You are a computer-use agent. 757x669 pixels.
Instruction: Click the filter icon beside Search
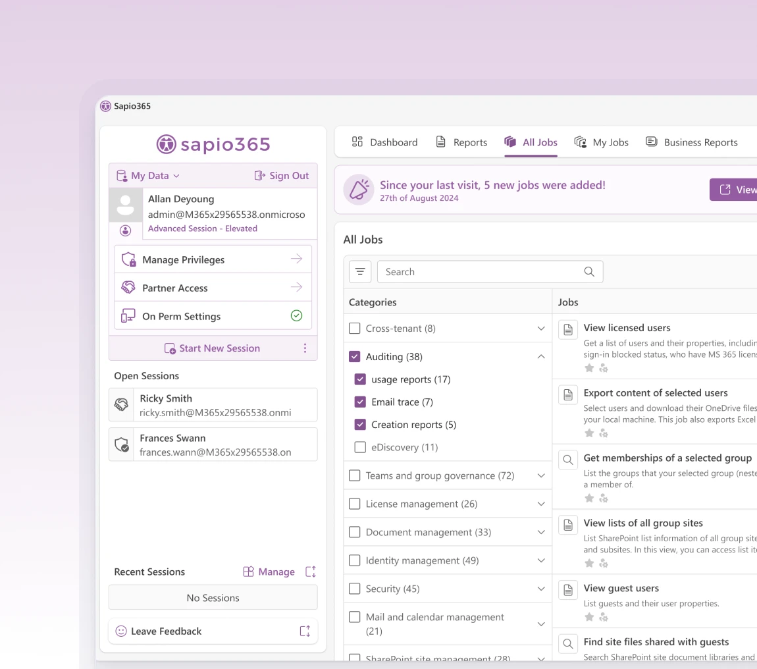pyautogui.click(x=360, y=271)
